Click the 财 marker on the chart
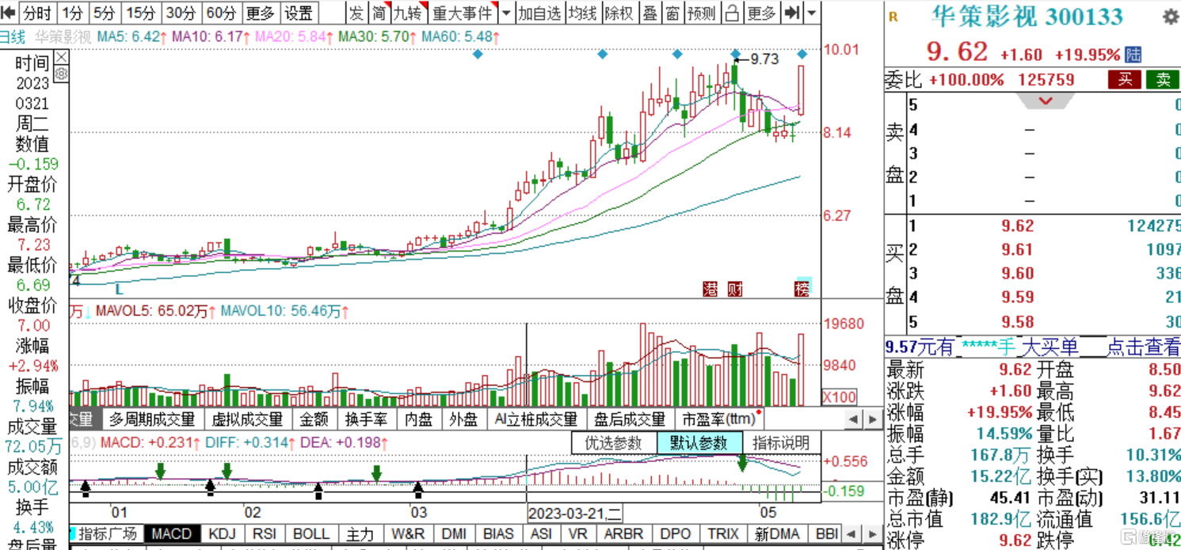Viewport: 1181px width, 550px height. pos(735,288)
